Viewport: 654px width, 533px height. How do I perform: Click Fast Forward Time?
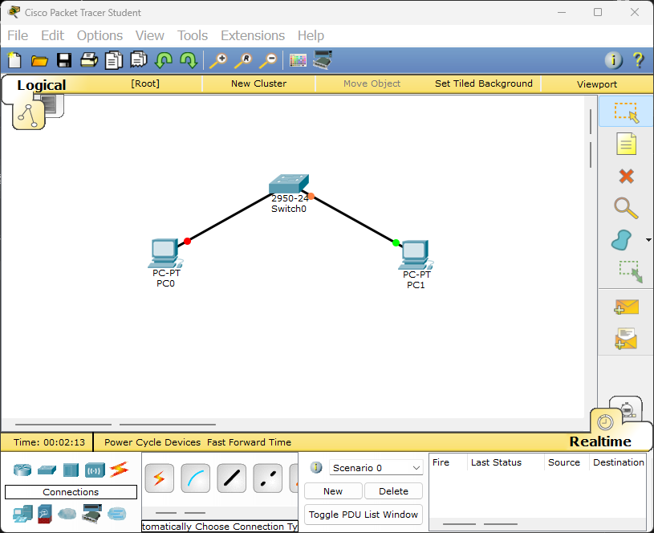point(249,442)
